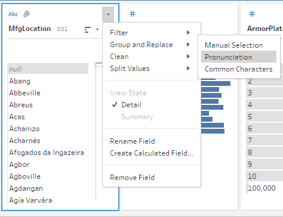Choose Rename Field from the menu

150,141
